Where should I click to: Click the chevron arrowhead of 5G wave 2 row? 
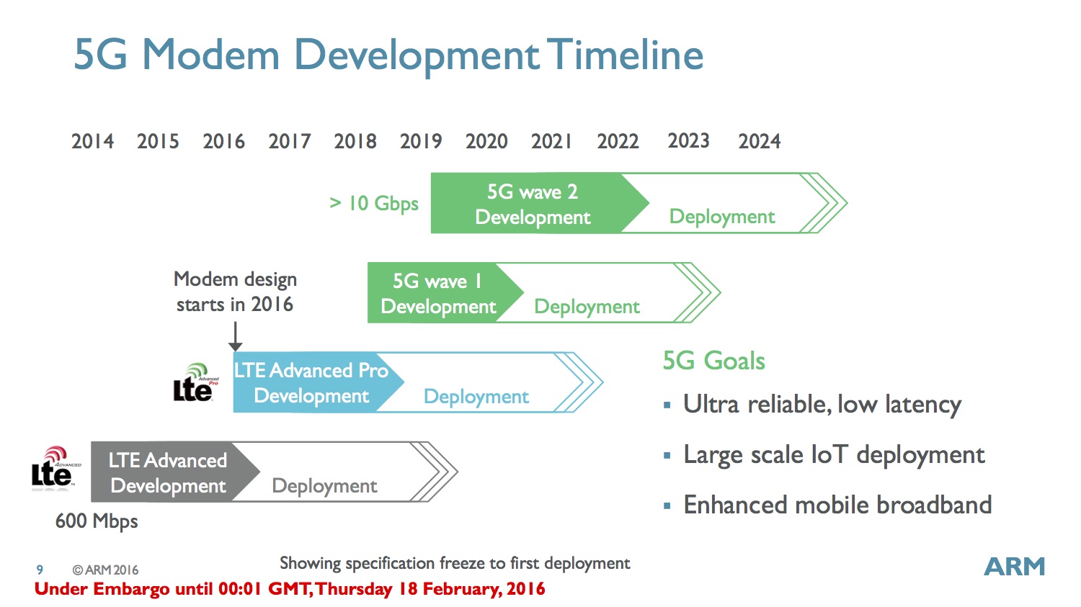pyautogui.click(x=823, y=203)
